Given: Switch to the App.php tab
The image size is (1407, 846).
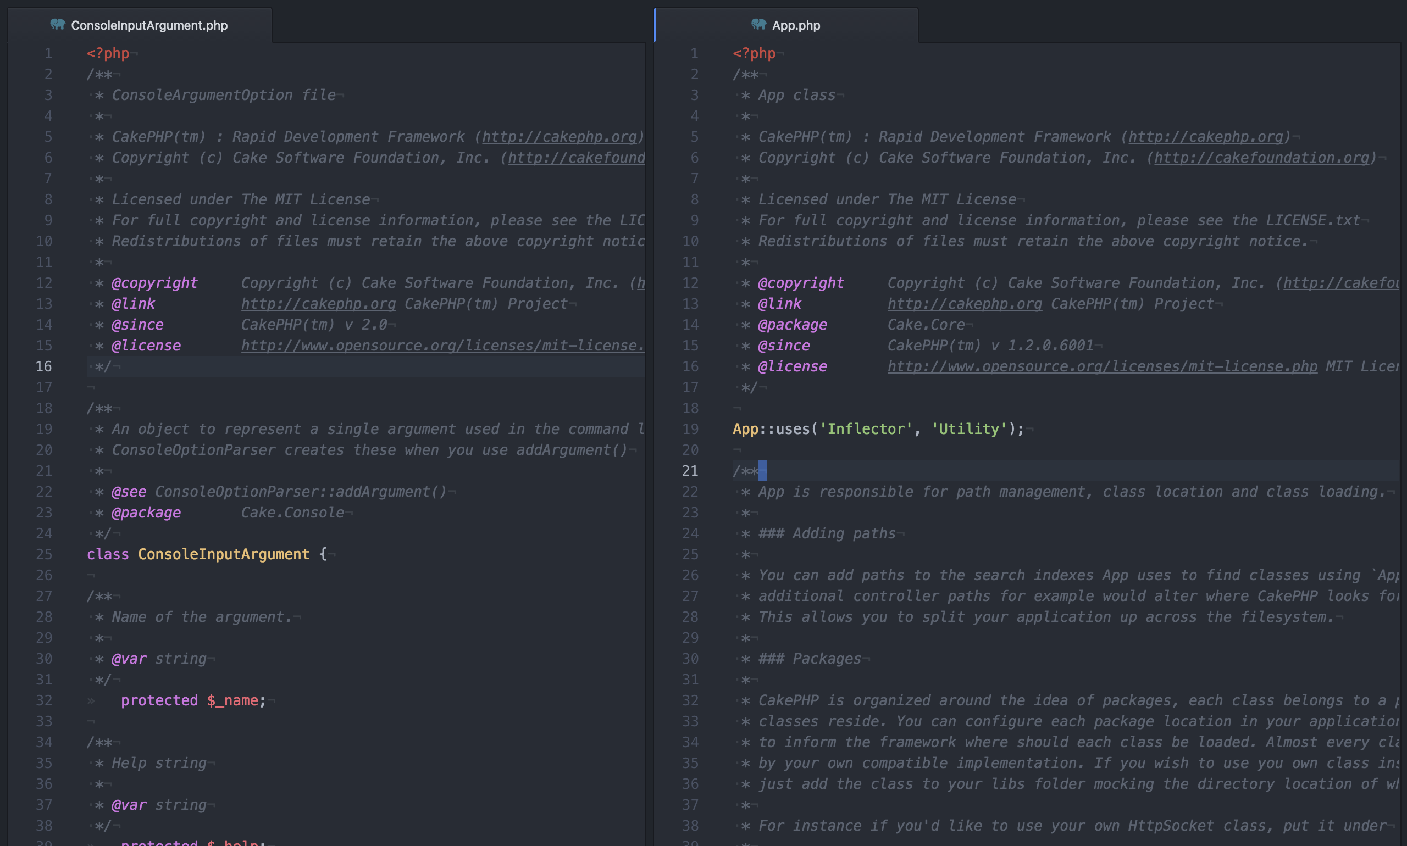Looking at the screenshot, I should point(786,25).
